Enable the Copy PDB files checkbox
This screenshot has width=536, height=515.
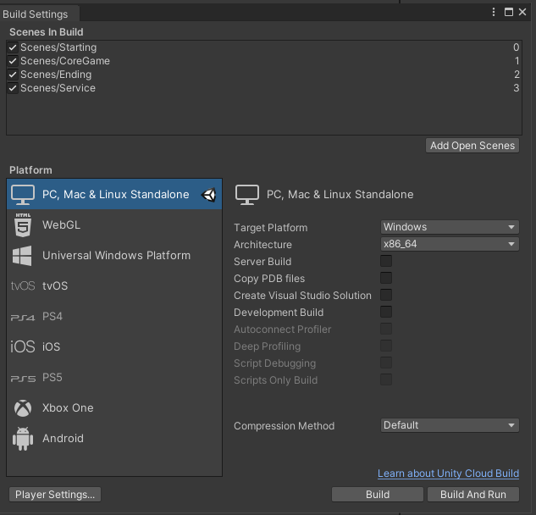pyautogui.click(x=386, y=278)
